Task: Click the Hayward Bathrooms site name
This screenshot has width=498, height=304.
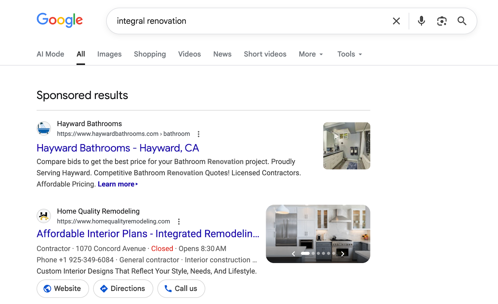Action: (x=89, y=124)
